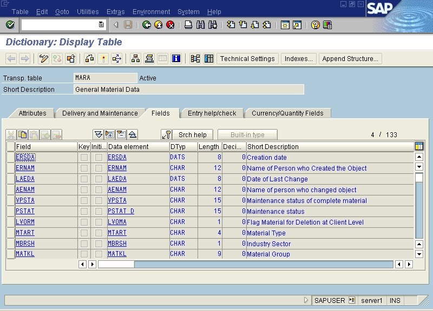Toggle Initial values checkbox for VPSTA row
The image size is (433, 311).
99,200
